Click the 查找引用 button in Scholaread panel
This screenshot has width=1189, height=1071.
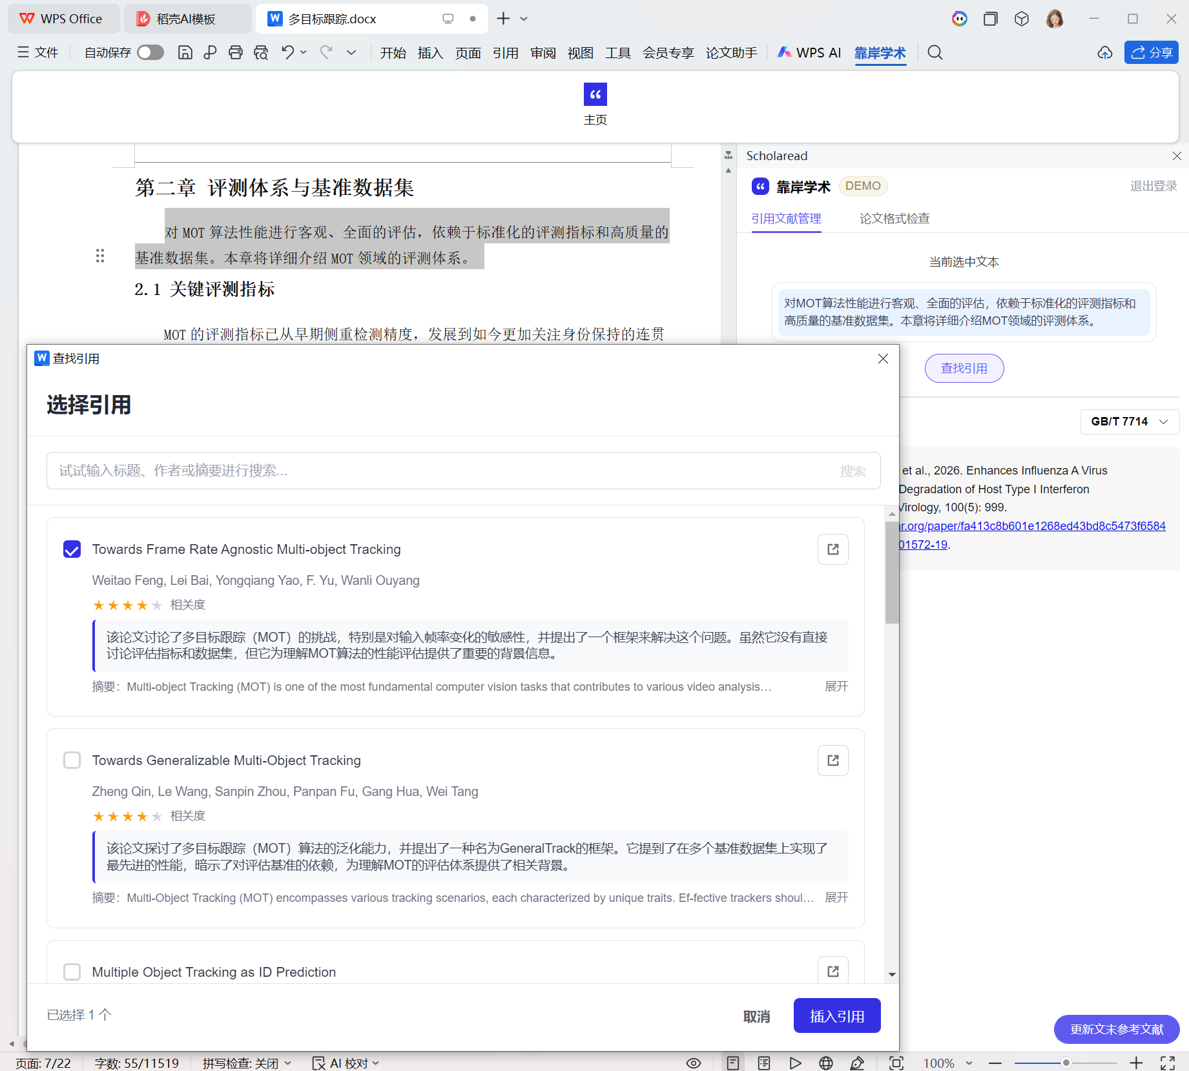pos(964,369)
